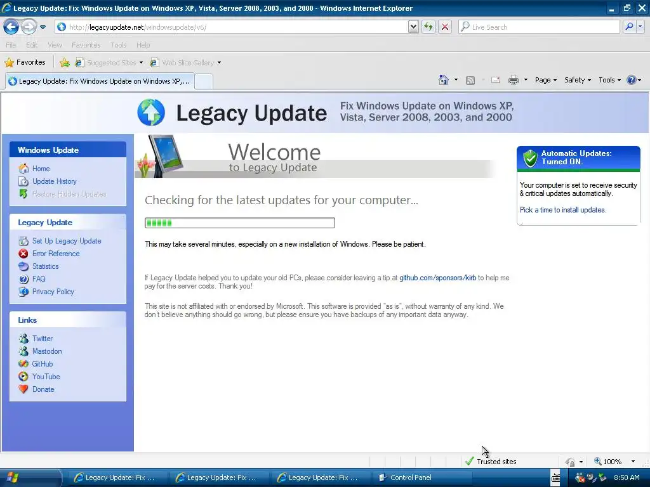
Task: Open the View menu
Action: click(55, 45)
